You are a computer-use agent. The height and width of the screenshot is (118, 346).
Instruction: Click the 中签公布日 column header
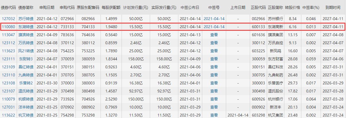click(x=190, y=8)
